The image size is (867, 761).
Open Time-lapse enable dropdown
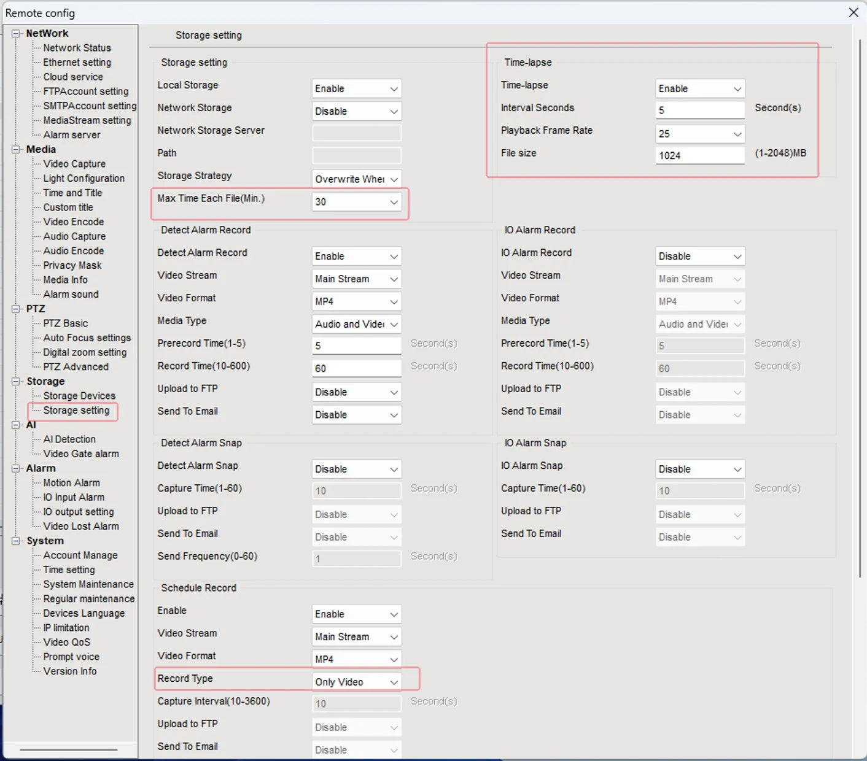[700, 89]
